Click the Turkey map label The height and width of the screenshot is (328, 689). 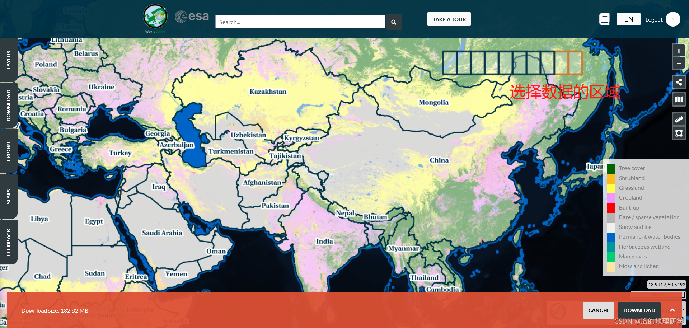click(x=120, y=153)
